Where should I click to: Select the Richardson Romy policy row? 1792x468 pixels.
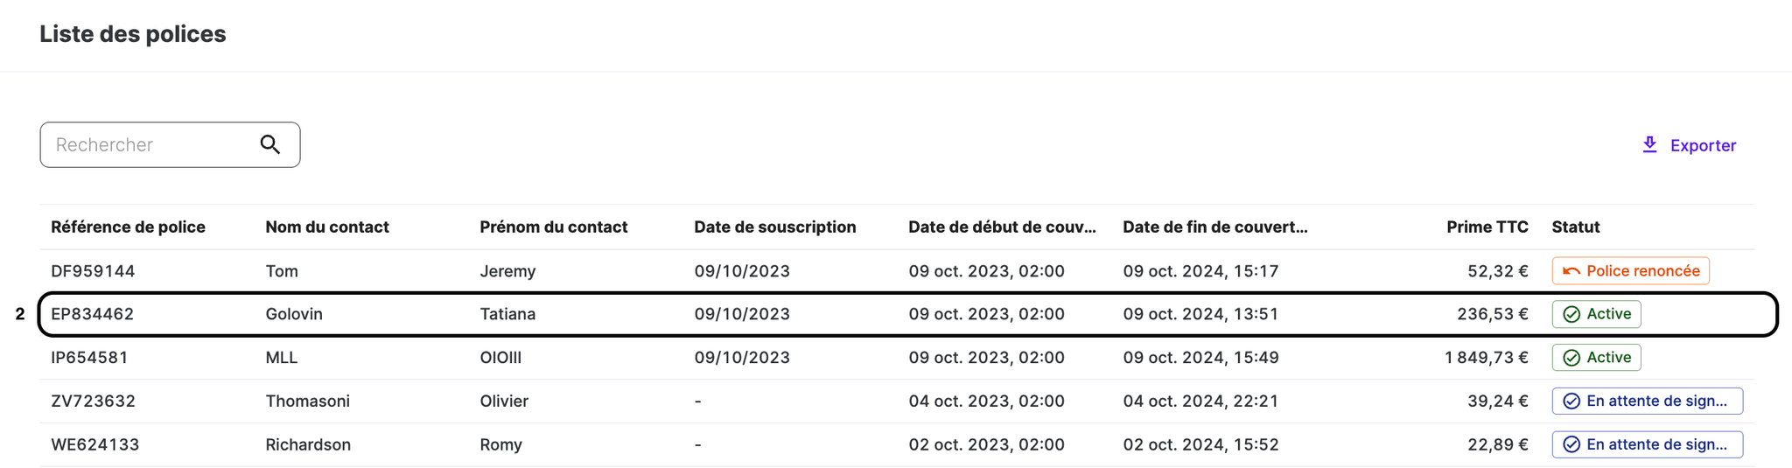click(897, 444)
